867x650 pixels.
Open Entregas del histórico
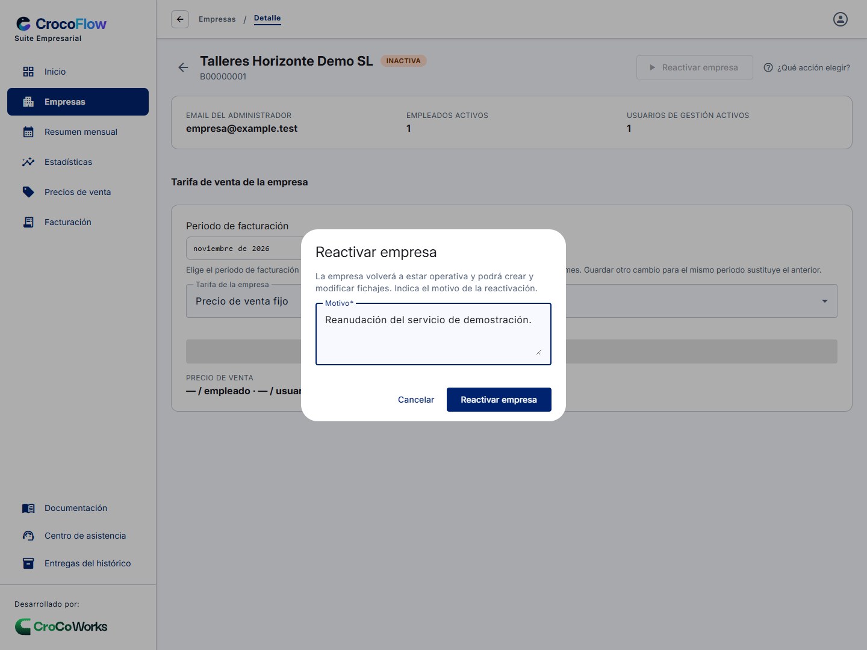[x=78, y=563]
